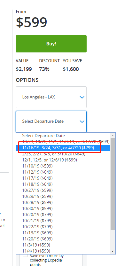Viewport: 132px width, 266px height.
Task: Click the scrollbar up arrow in date list
Action: coord(113,135)
